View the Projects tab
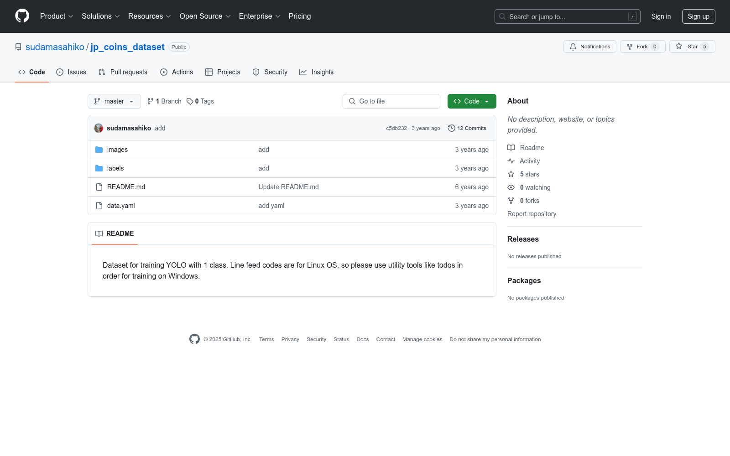 coord(223,72)
